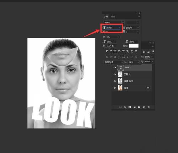Open the 0% character scaling dropdown
178x153 pixels.
[119, 37]
